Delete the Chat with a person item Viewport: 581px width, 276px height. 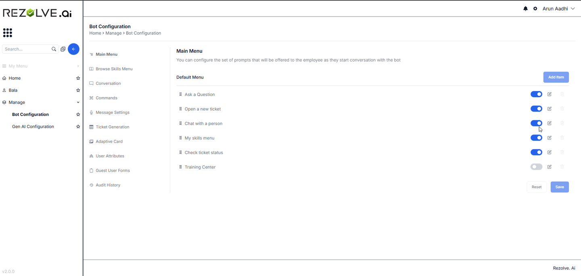pos(562,123)
